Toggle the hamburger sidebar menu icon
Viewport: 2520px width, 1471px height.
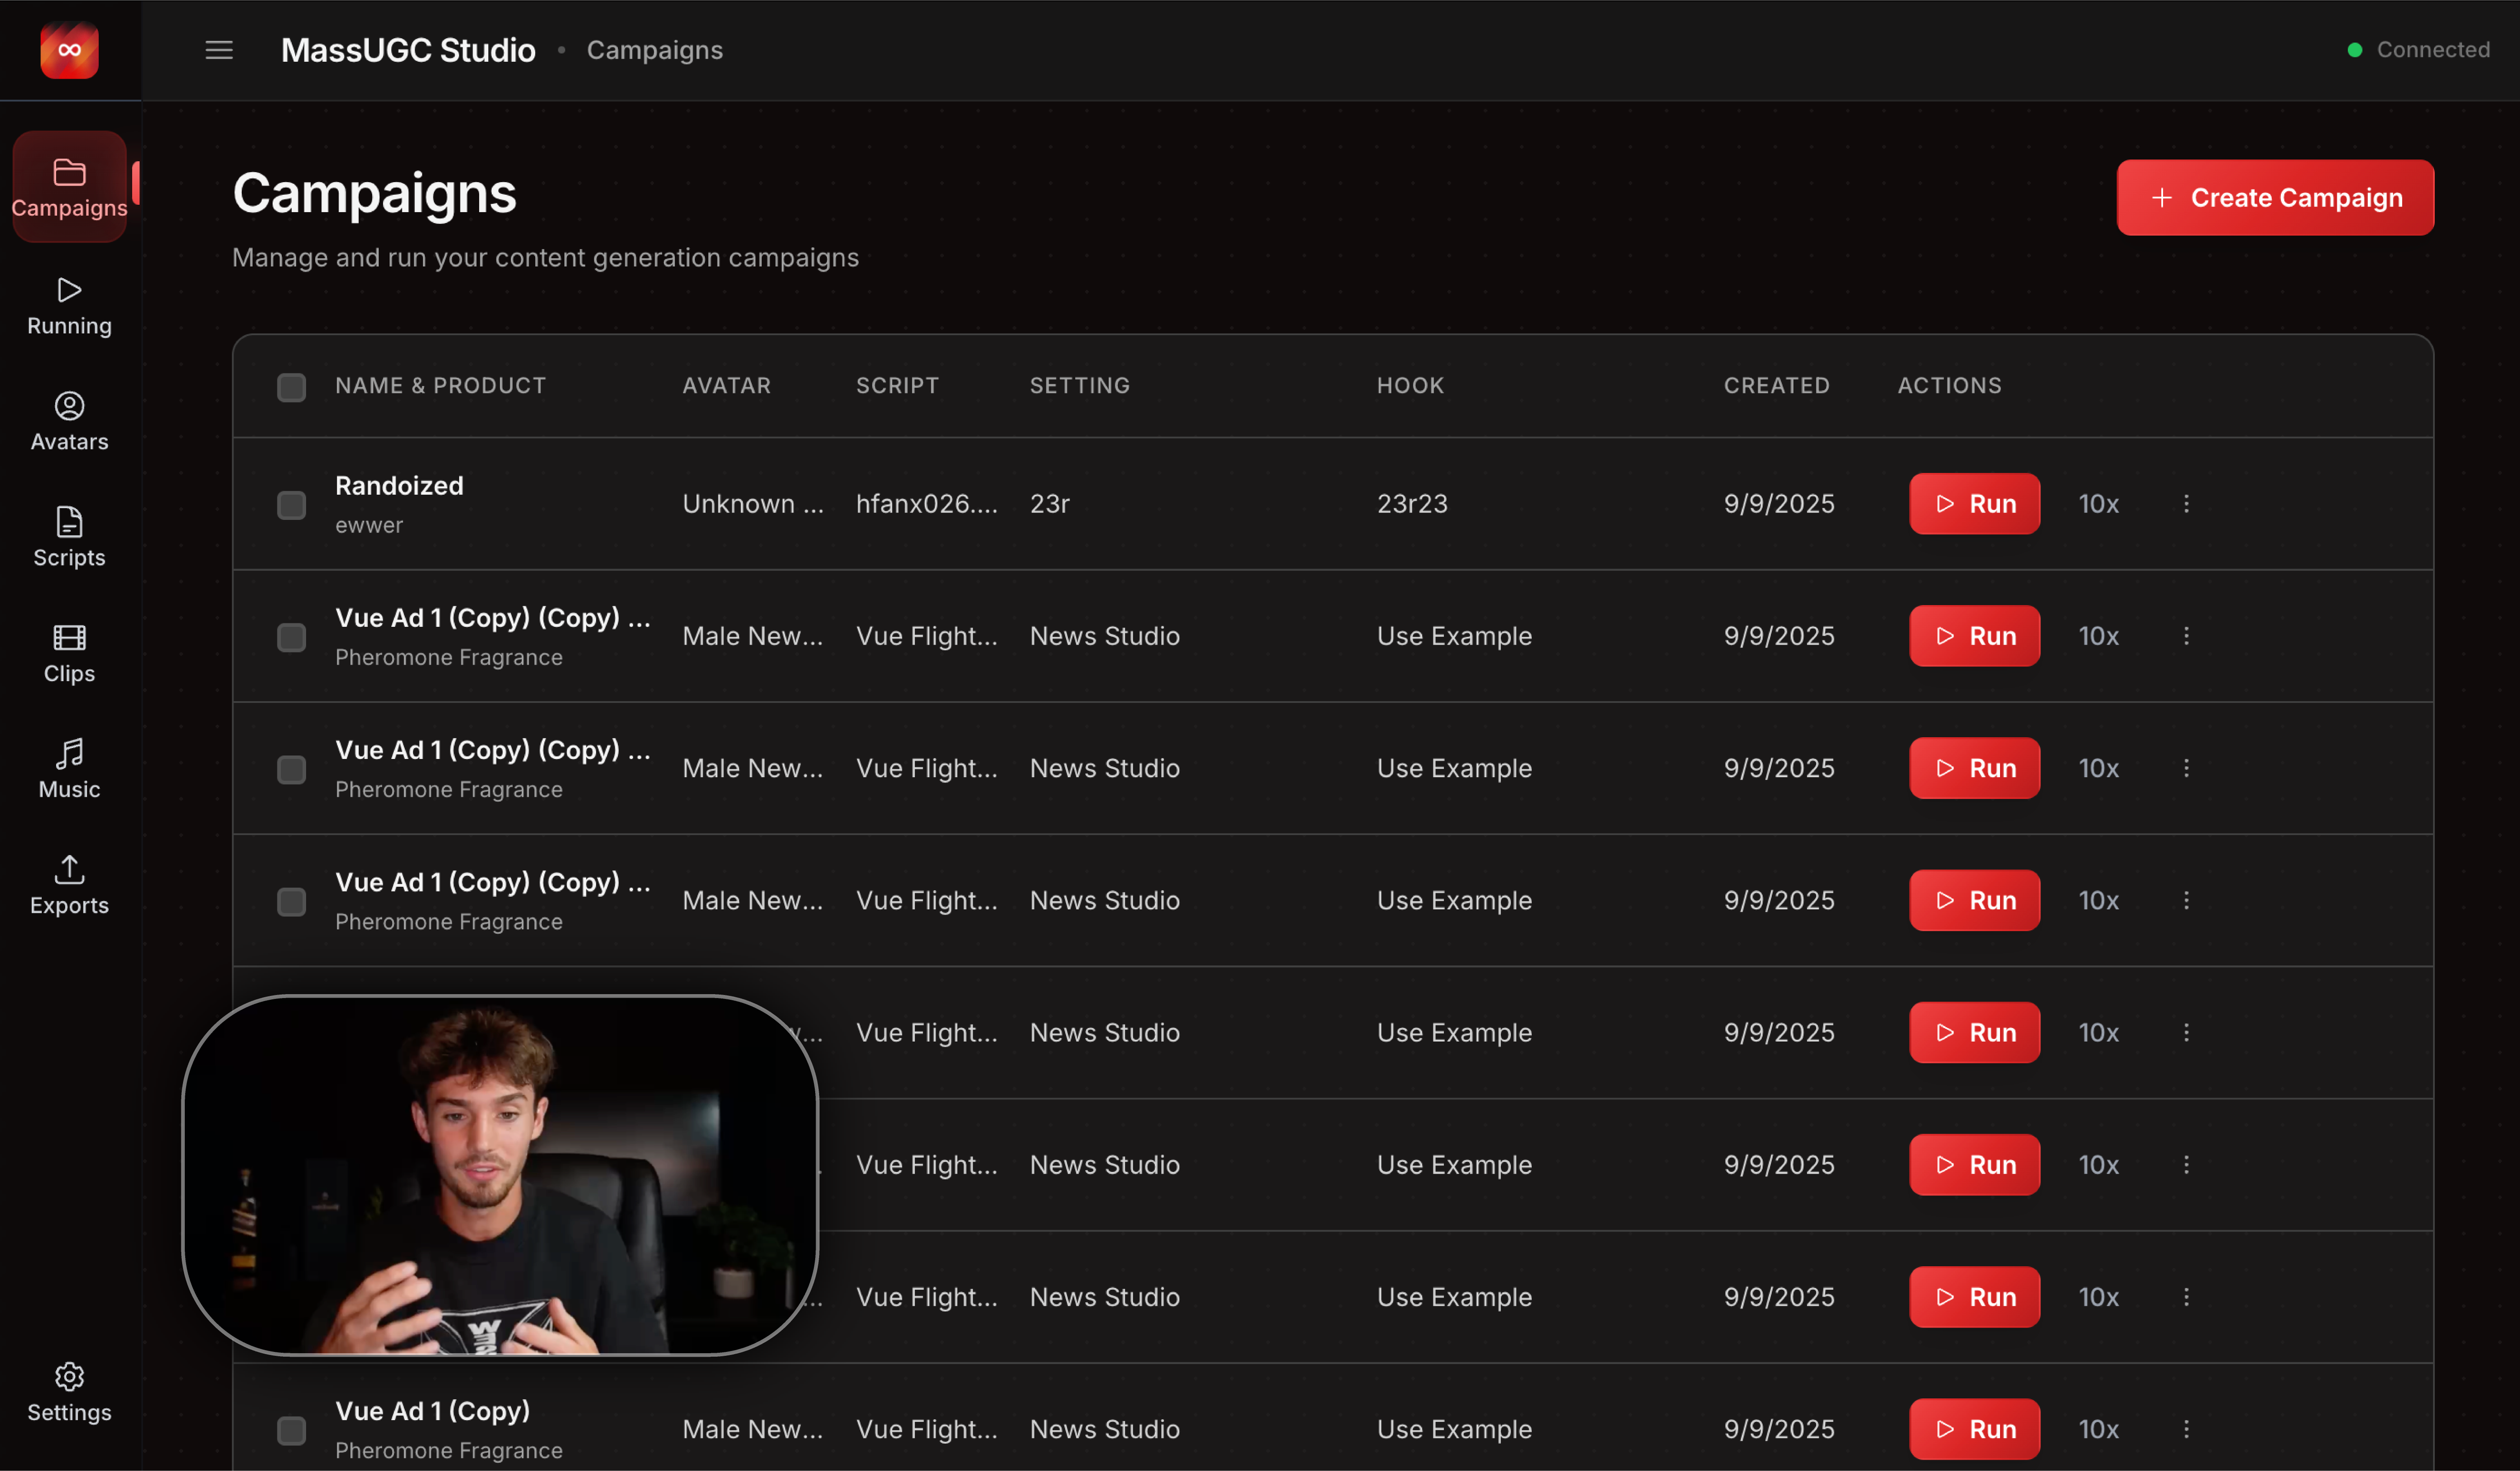tap(219, 50)
